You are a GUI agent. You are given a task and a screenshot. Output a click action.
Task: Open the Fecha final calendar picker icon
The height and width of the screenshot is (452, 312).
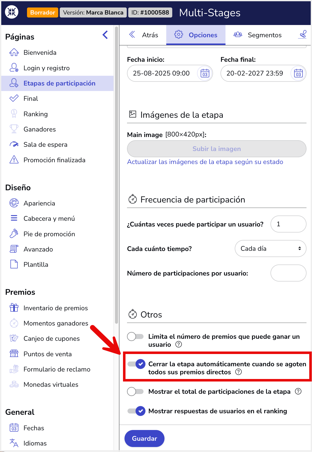pyautogui.click(x=298, y=73)
